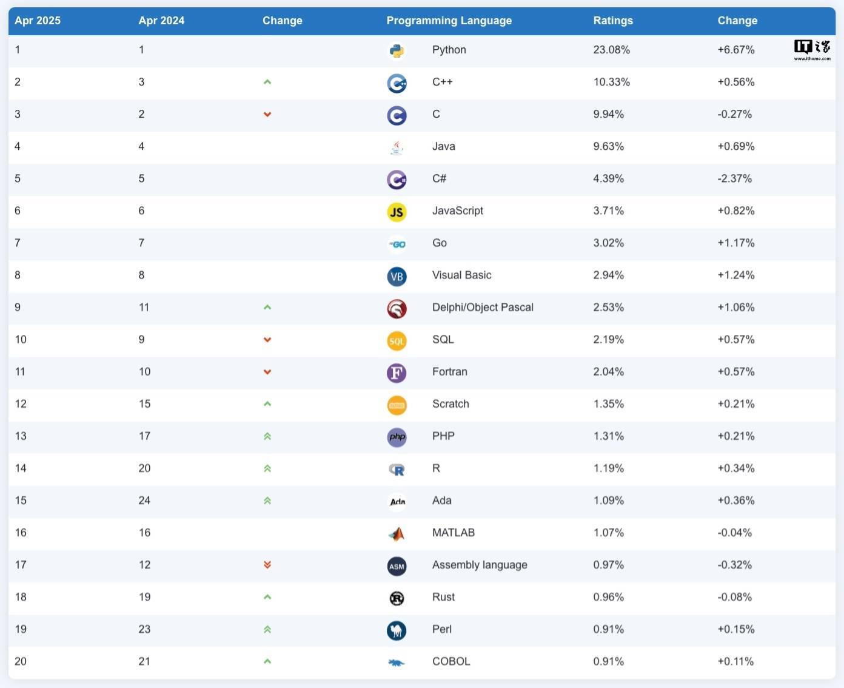Click the Rust gear logo icon
The width and height of the screenshot is (844, 688).
[x=397, y=598]
